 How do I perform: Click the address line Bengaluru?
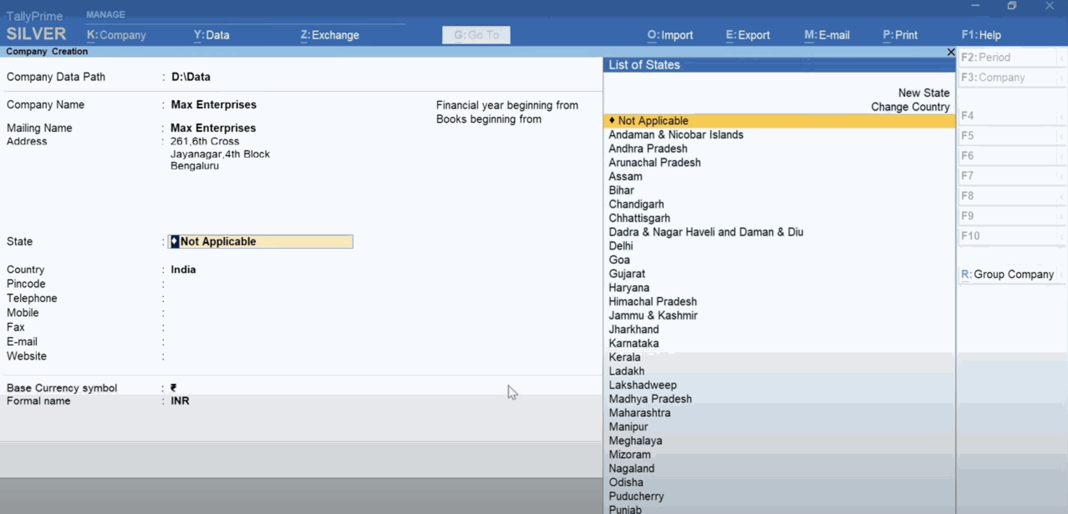point(195,166)
